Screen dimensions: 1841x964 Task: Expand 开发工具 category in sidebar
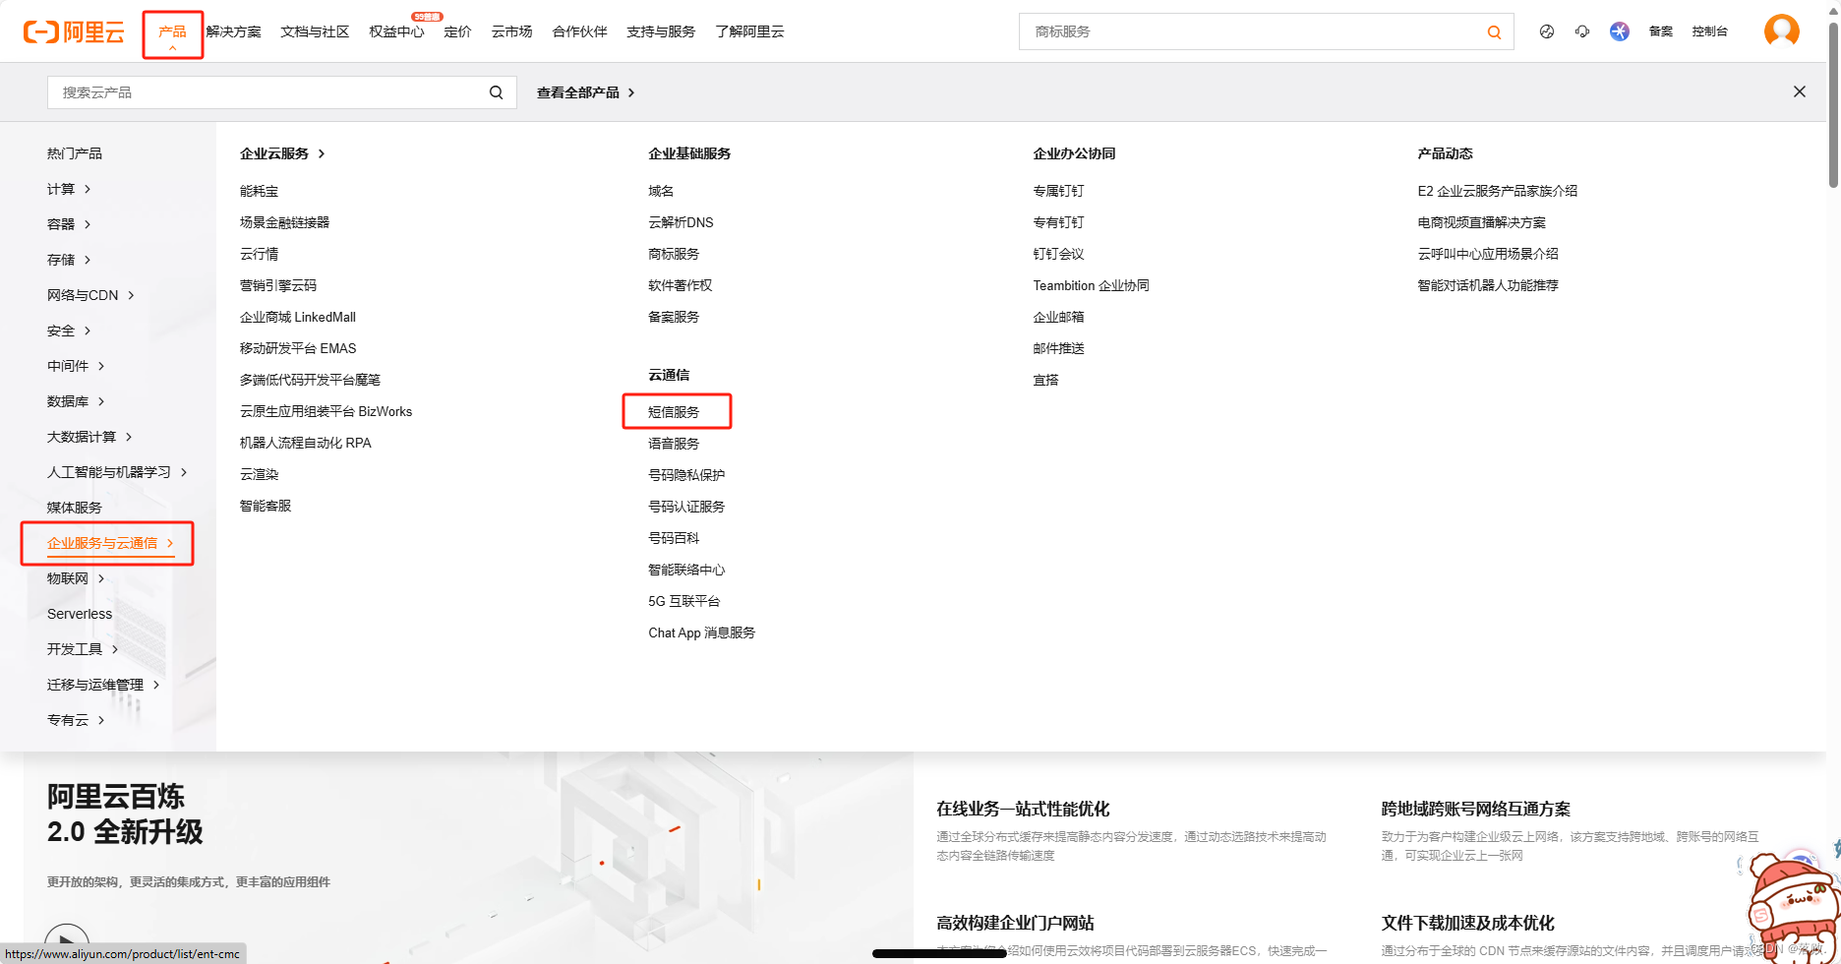click(x=83, y=649)
